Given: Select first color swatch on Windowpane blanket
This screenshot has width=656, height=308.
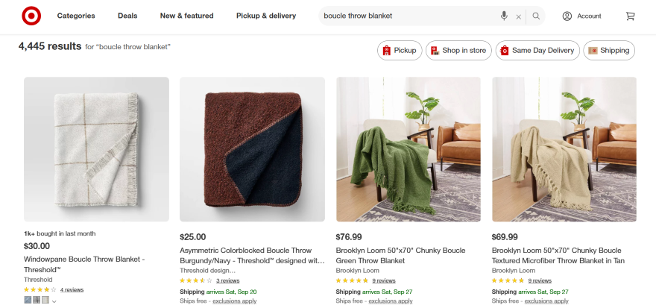Looking at the screenshot, I should click(x=28, y=300).
